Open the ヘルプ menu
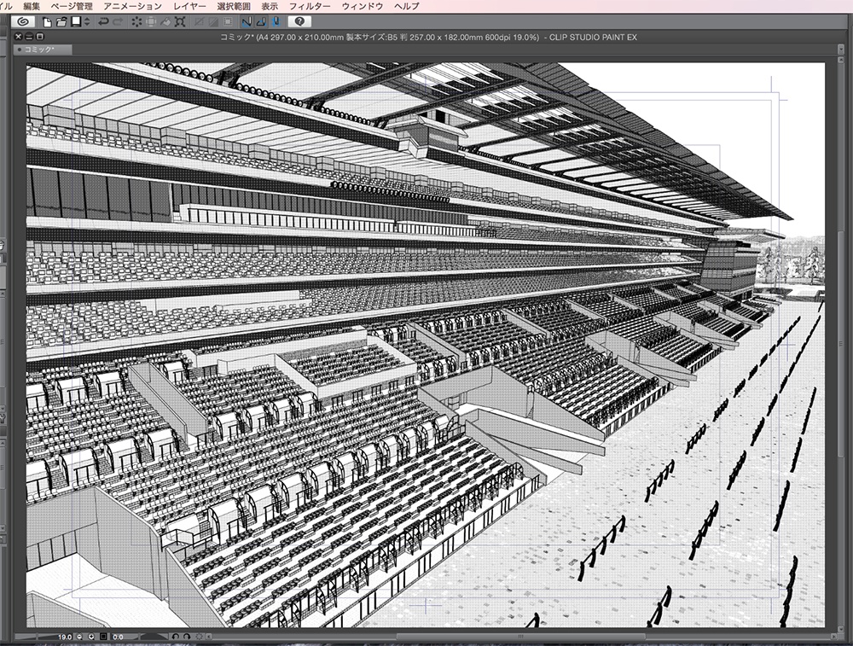The width and height of the screenshot is (853, 646). [x=407, y=6]
